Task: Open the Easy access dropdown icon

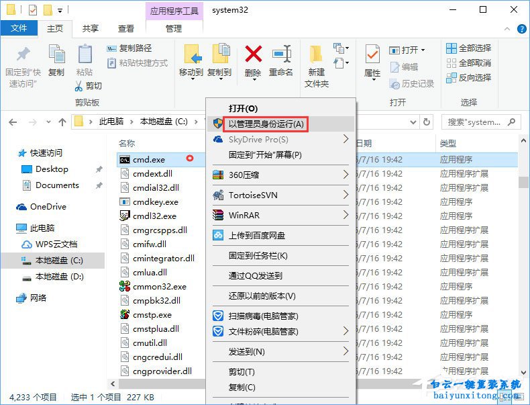Action: (x=341, y=63)
